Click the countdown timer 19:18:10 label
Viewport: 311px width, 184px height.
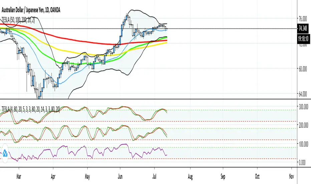[x=303, y=38]
